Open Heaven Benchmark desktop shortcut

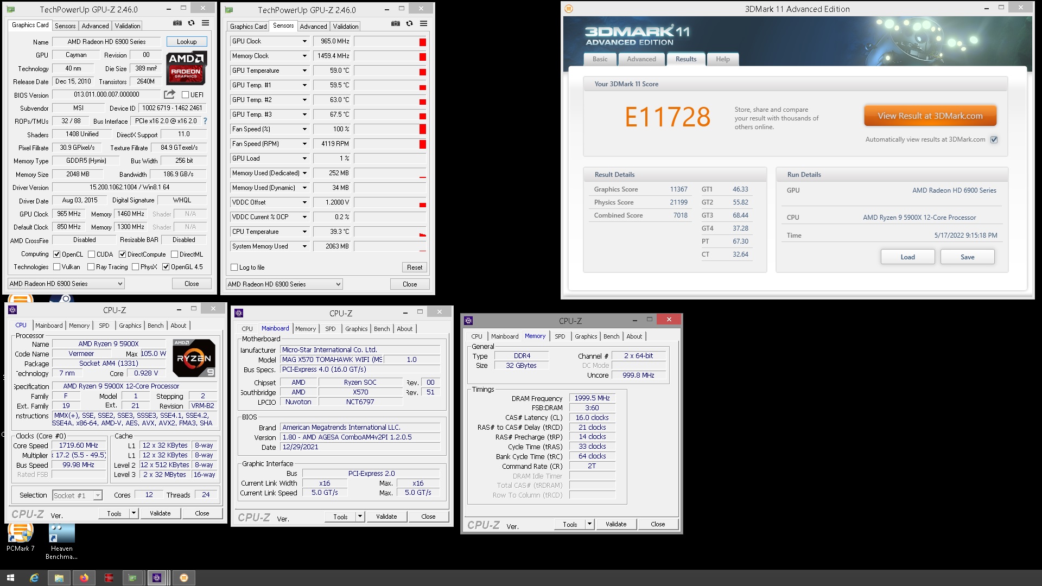click(x=61, y=542)
